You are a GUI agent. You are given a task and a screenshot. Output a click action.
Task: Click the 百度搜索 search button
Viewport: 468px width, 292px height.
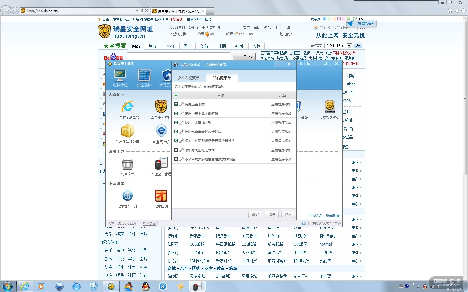(244, 56)
